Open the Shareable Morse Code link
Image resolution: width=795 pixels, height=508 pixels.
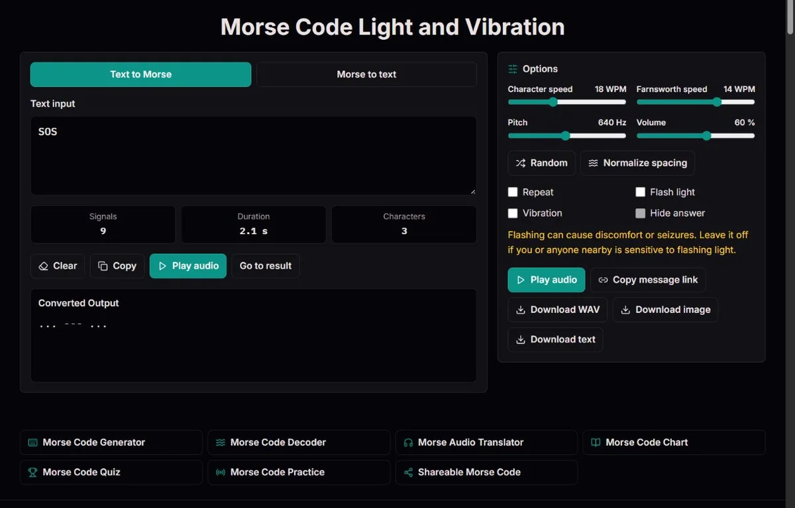pyautogui.click(x=486, y=472)
